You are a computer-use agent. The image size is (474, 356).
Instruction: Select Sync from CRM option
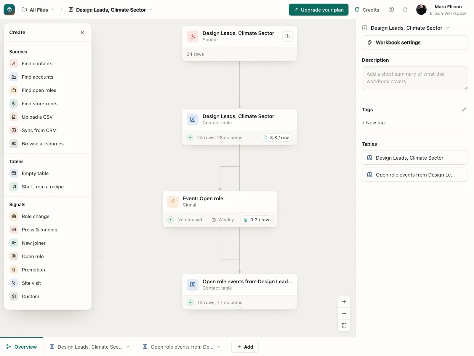pyautogui.click(x=48, y=130)
